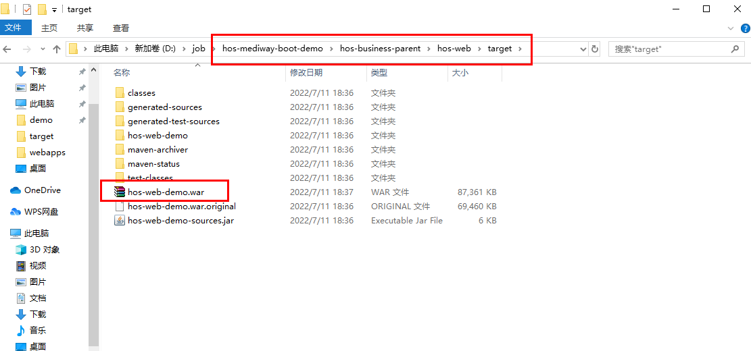Open the address bar history dropdown
Screen dimensions: 751x351
[583, 49]
